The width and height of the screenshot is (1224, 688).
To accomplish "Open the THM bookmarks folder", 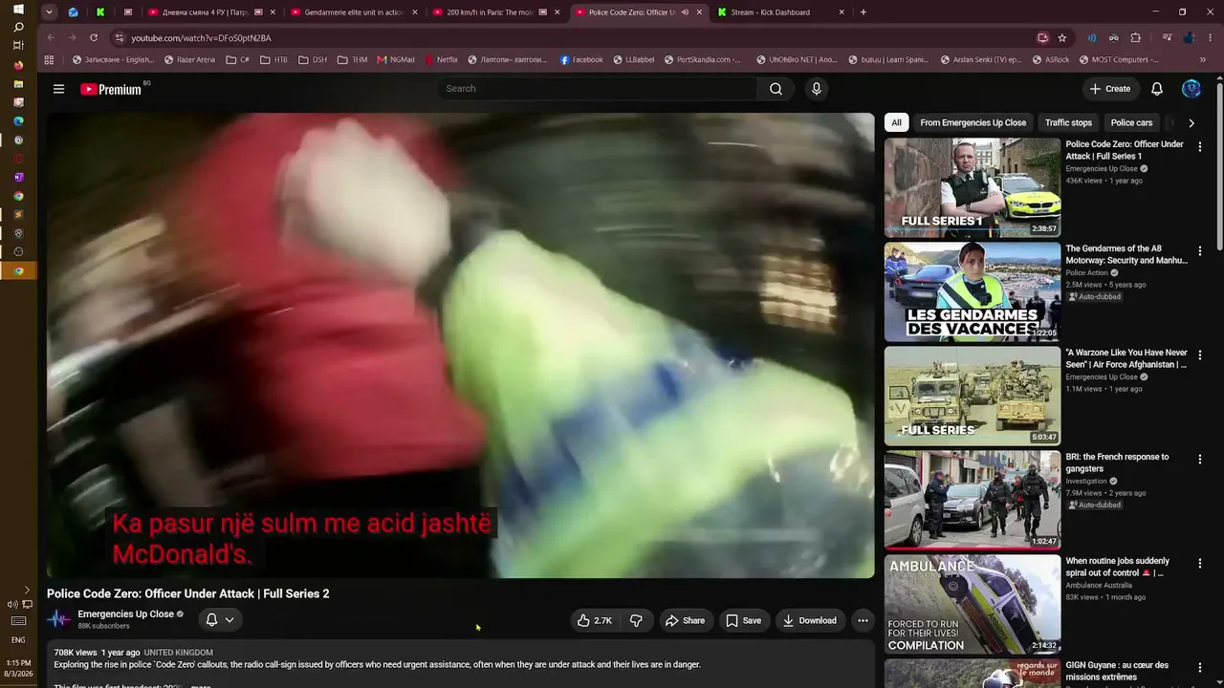I will pyautogui.click(x=352, y=59).
